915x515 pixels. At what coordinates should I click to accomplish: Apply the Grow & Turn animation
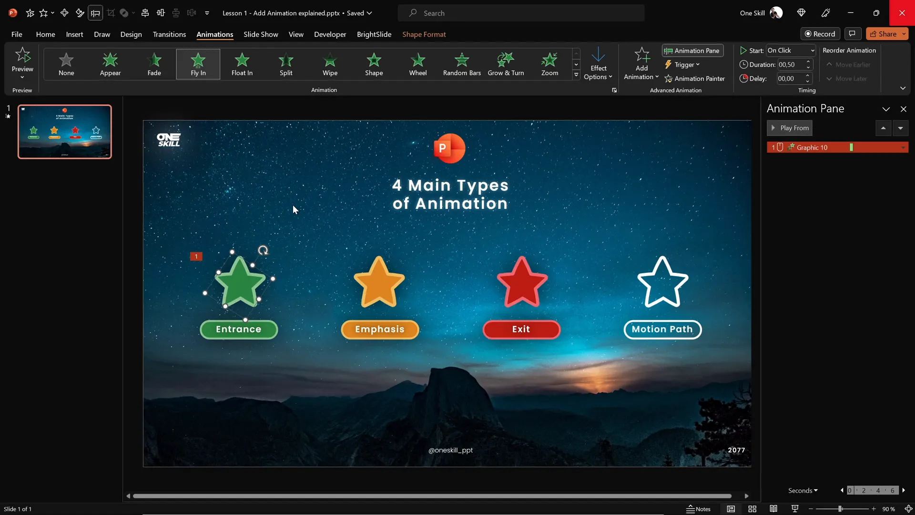(506, 64)
